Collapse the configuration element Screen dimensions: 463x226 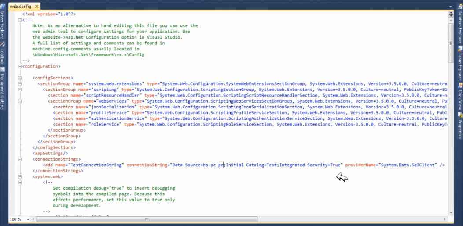(18, 66)
